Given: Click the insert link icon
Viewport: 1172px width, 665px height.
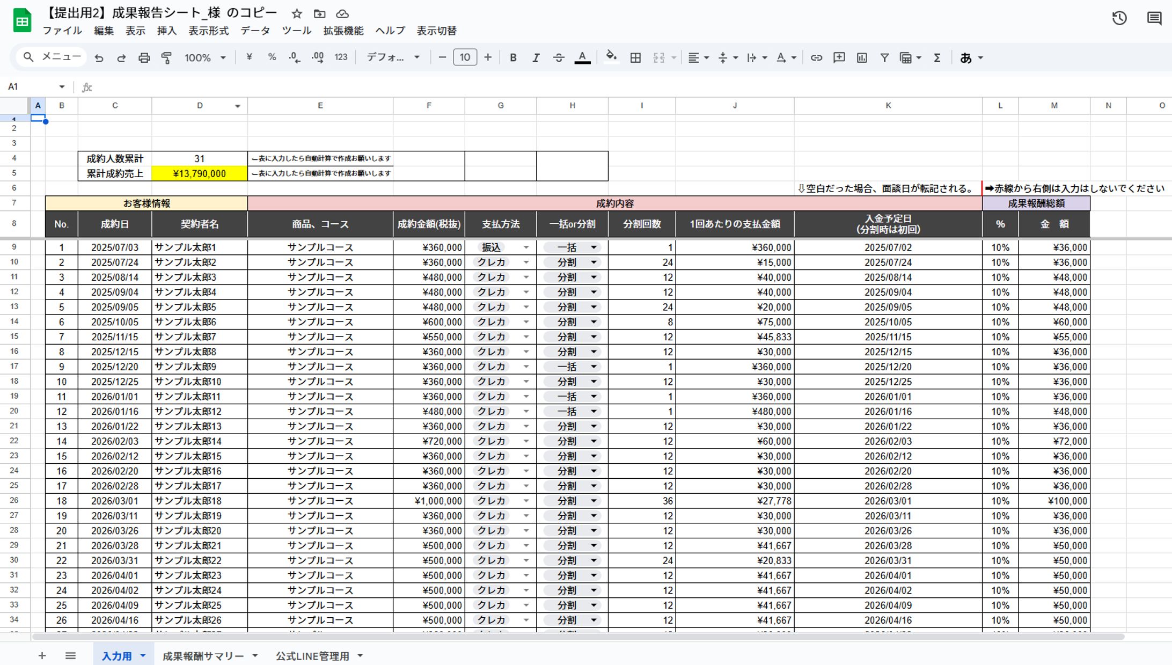Looking at the screenshot, I should tap(816, 57).
